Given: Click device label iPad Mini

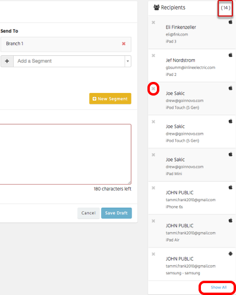Looking at the screenshot, I should coord(174,174).
